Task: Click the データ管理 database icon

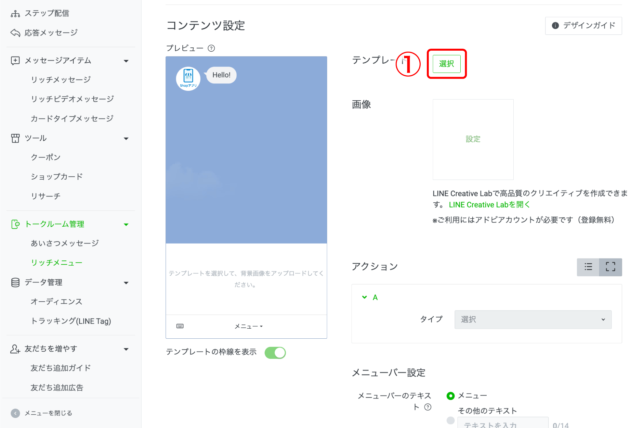Action: (x=15, y=282)
